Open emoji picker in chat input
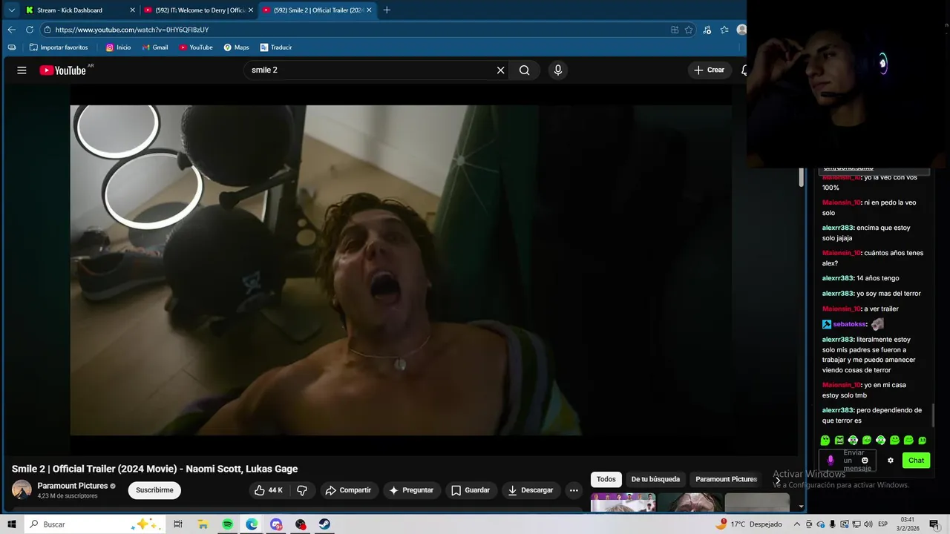This screenshot has width=950, height=534. (x=865, y=461)
